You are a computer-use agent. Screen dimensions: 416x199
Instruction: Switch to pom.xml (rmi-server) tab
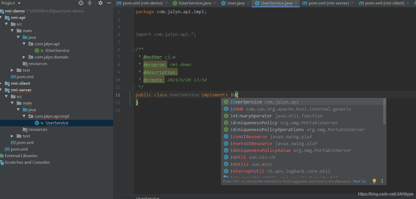pos(326,3)
